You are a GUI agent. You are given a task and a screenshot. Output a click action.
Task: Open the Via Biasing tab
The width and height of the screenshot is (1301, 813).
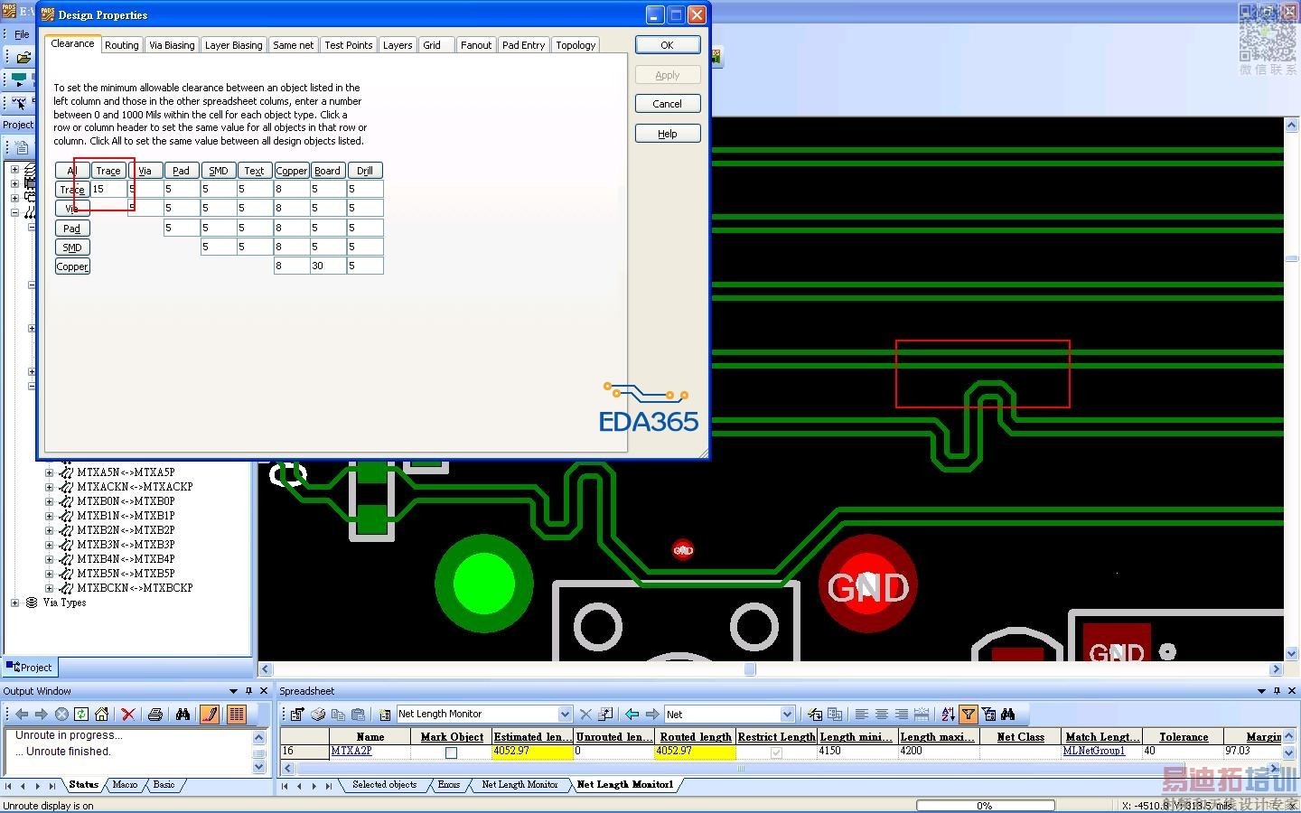(x=172, y=45)
